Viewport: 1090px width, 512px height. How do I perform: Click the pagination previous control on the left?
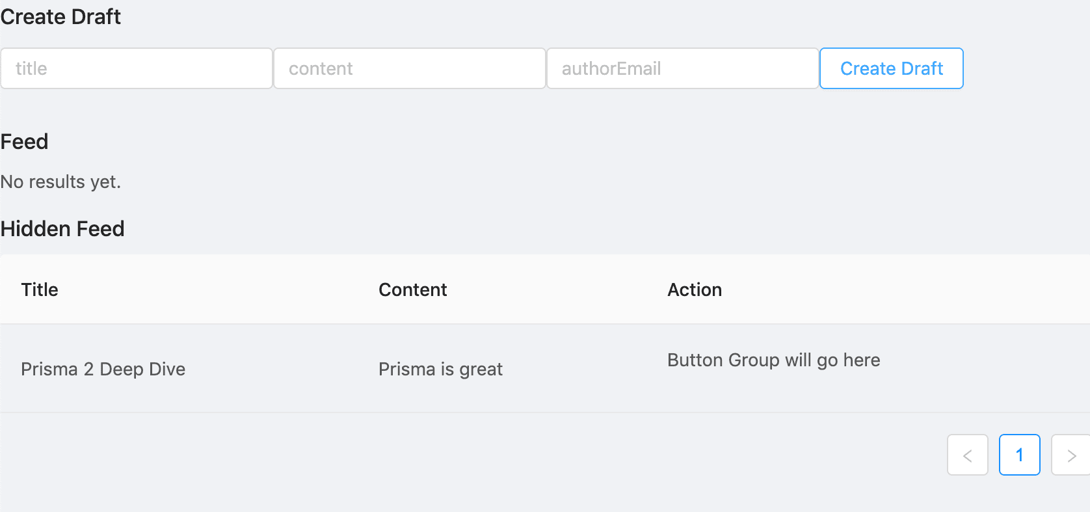click(x=968, y=455)
